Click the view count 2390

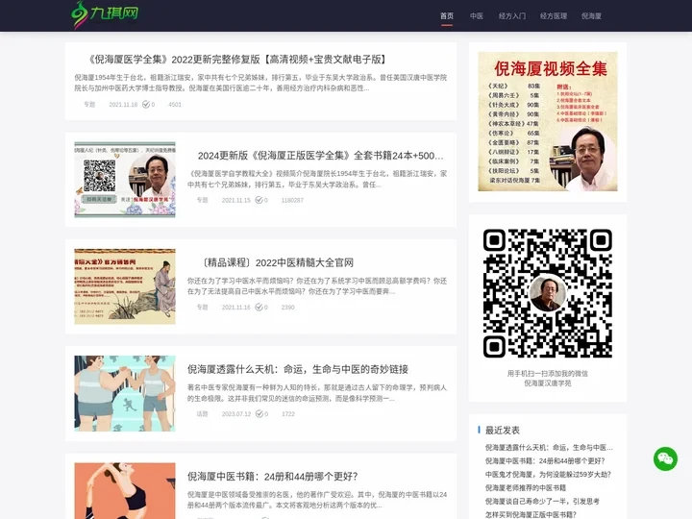click(287, 308)
